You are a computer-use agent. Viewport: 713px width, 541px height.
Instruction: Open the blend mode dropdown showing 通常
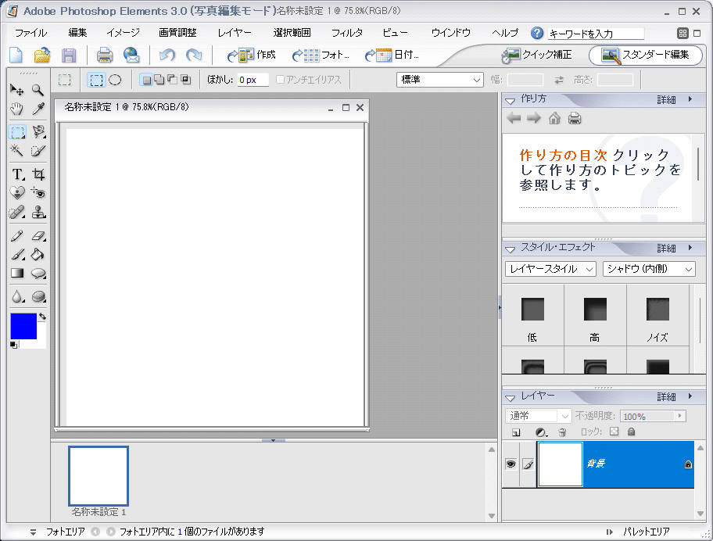pos(538,415)
